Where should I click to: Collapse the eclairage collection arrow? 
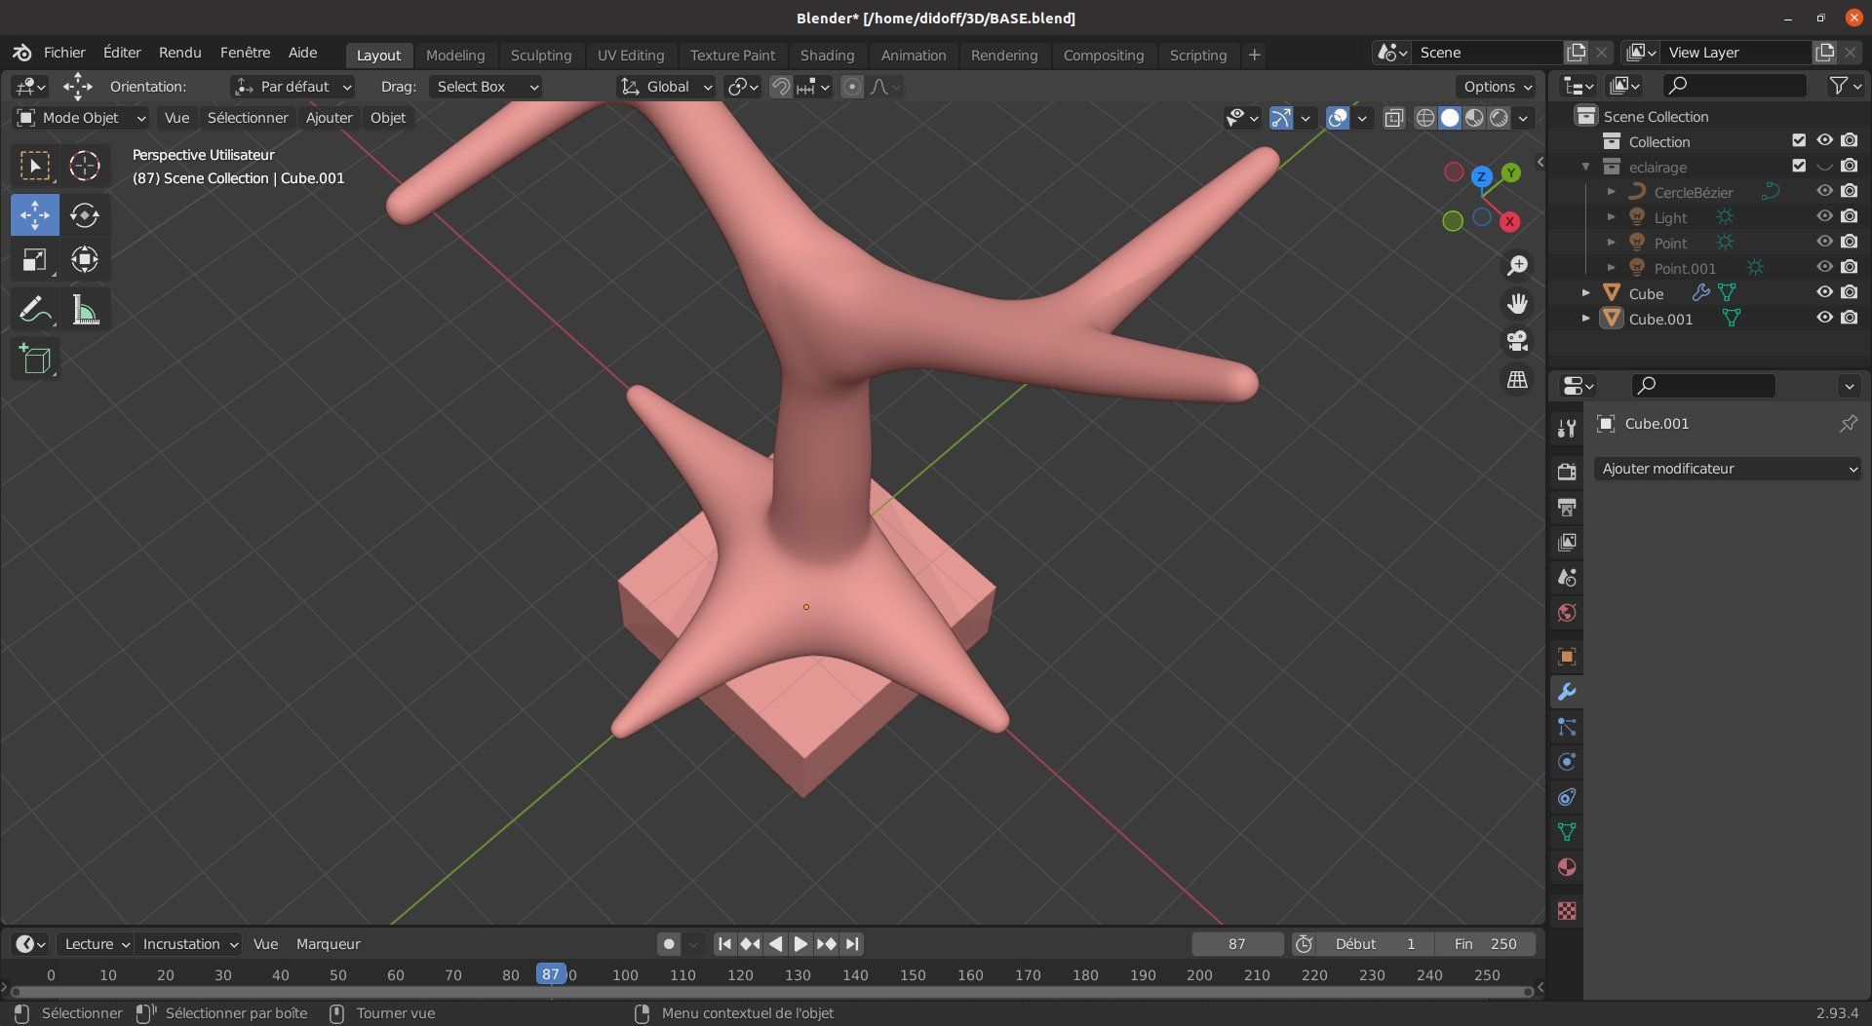[1586, 167]
